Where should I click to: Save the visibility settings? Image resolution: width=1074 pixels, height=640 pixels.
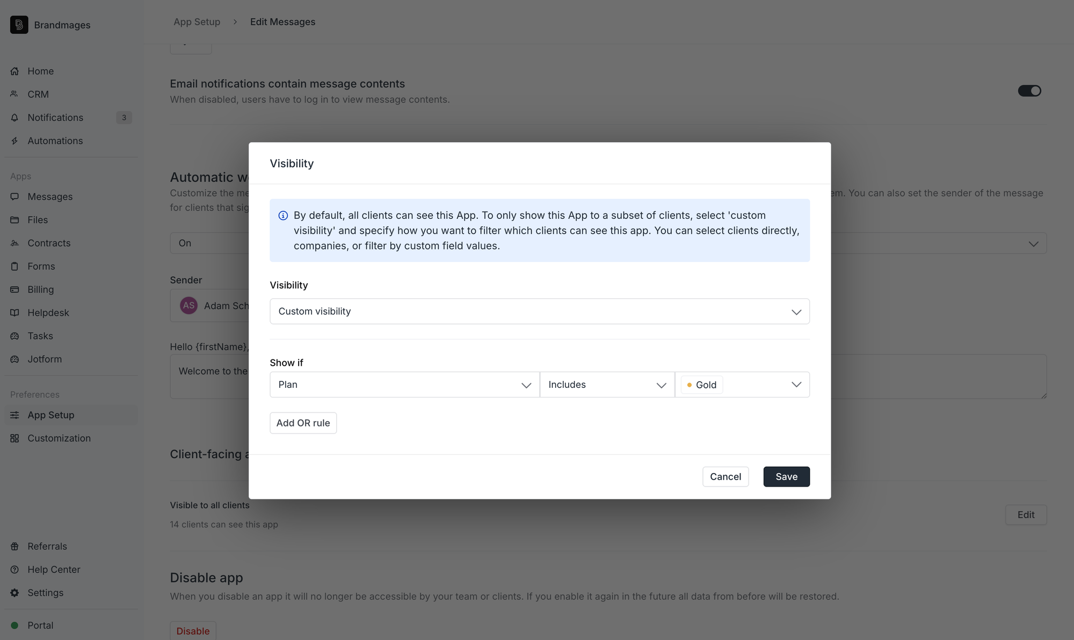click(786, 476)
